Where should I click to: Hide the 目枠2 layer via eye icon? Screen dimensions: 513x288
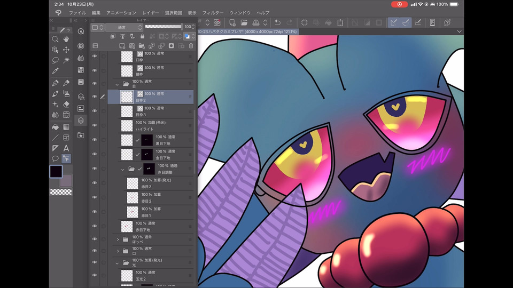pos(95,97)
